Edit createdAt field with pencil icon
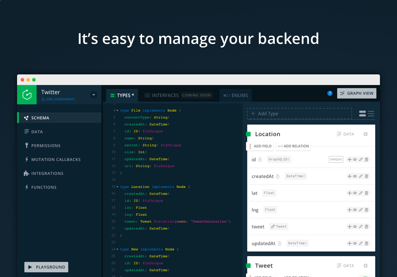397x277 pixels. [361, 176]
